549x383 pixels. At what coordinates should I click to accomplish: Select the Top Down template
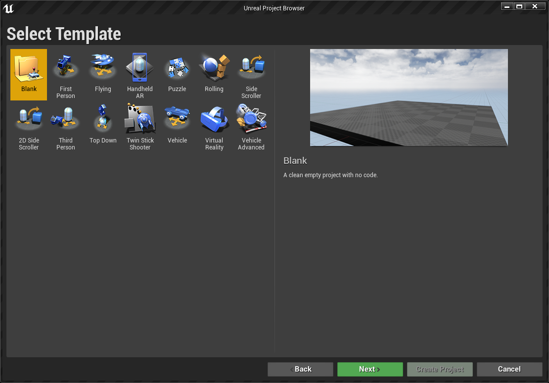click(102, 126)
